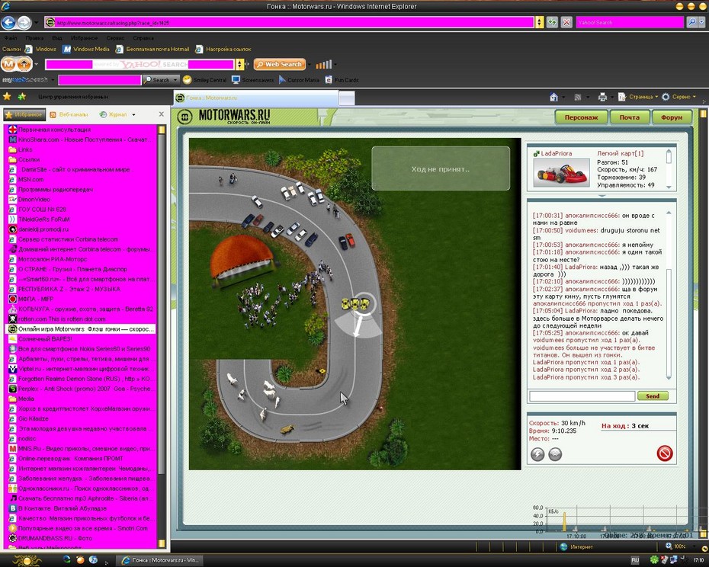Open the Правка menu
Image resolution: width=709 pixels, height=567 pixels.
(x=35, y=38)
